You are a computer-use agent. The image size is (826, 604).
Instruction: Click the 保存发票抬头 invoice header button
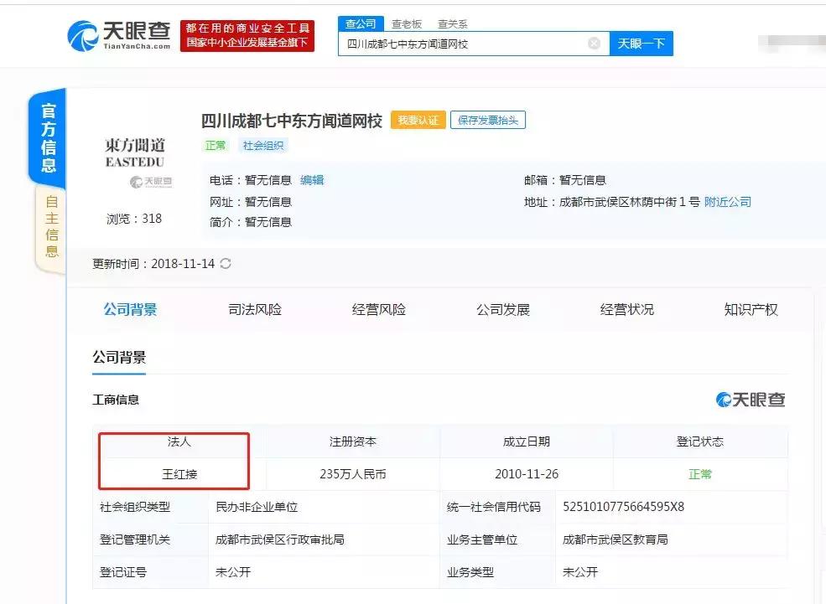(x=487, y=120)
